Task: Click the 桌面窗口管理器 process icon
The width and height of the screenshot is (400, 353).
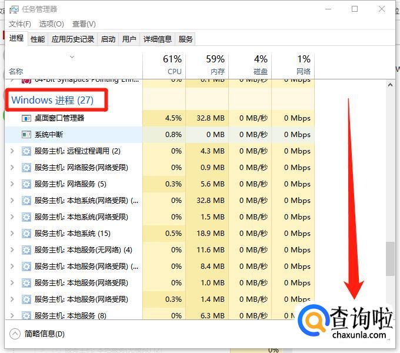Action: (x=26, y=118)
